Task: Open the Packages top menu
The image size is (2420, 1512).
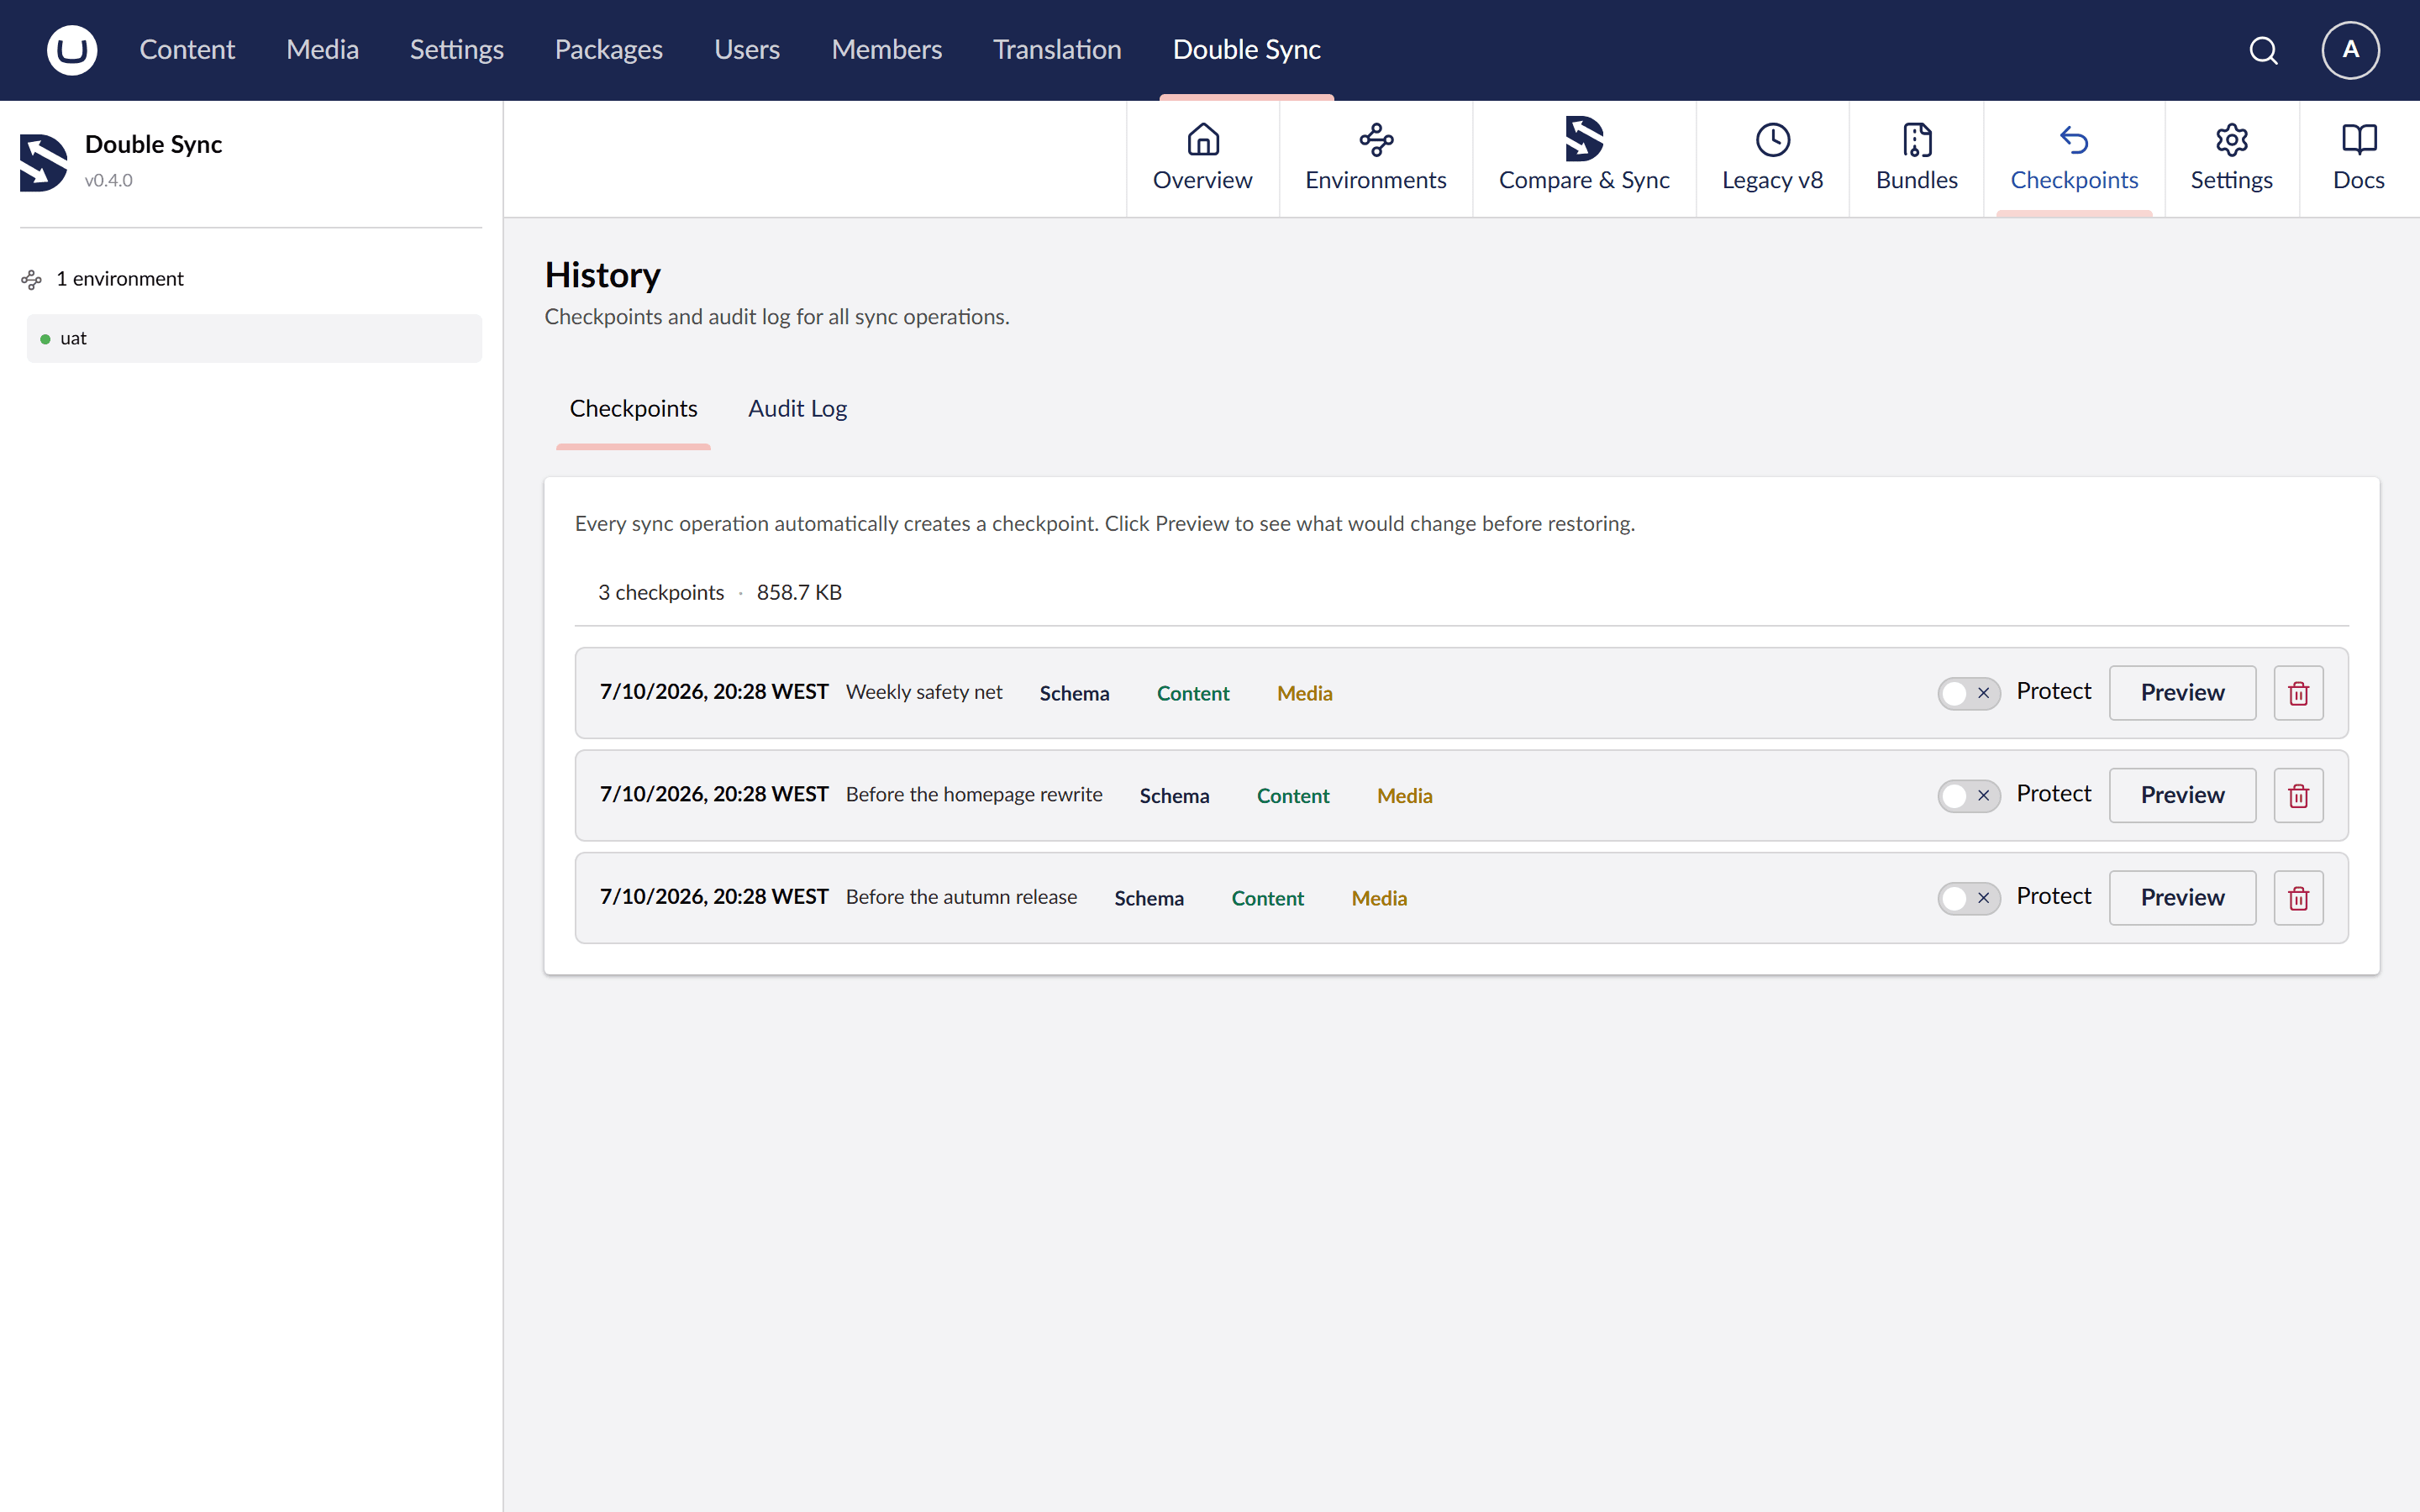Action: click(x=608, y=50)
